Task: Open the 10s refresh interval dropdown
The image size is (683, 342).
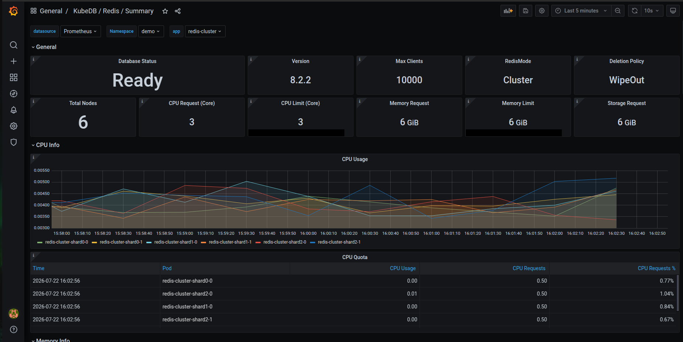Action: tap(652, 11)
